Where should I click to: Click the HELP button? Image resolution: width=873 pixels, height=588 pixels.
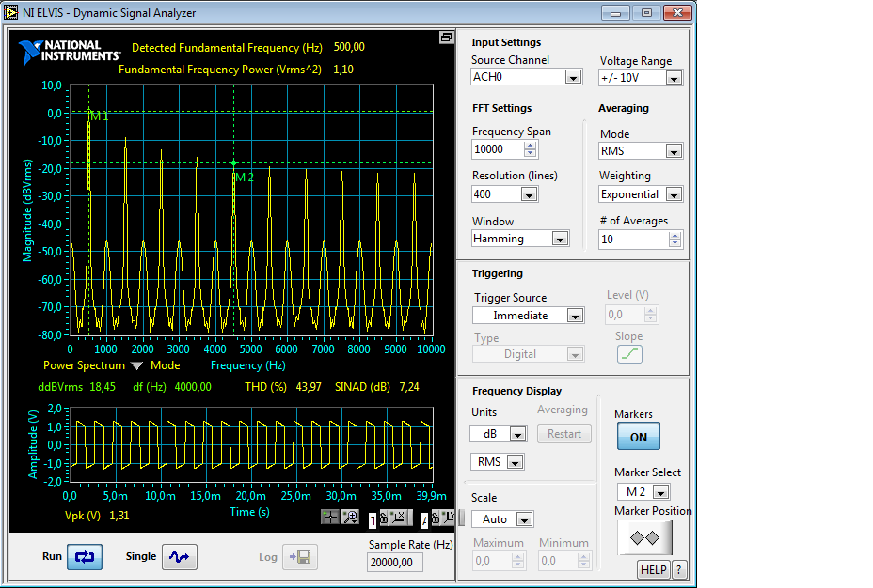pyautogui.click(x=654, y=569)
